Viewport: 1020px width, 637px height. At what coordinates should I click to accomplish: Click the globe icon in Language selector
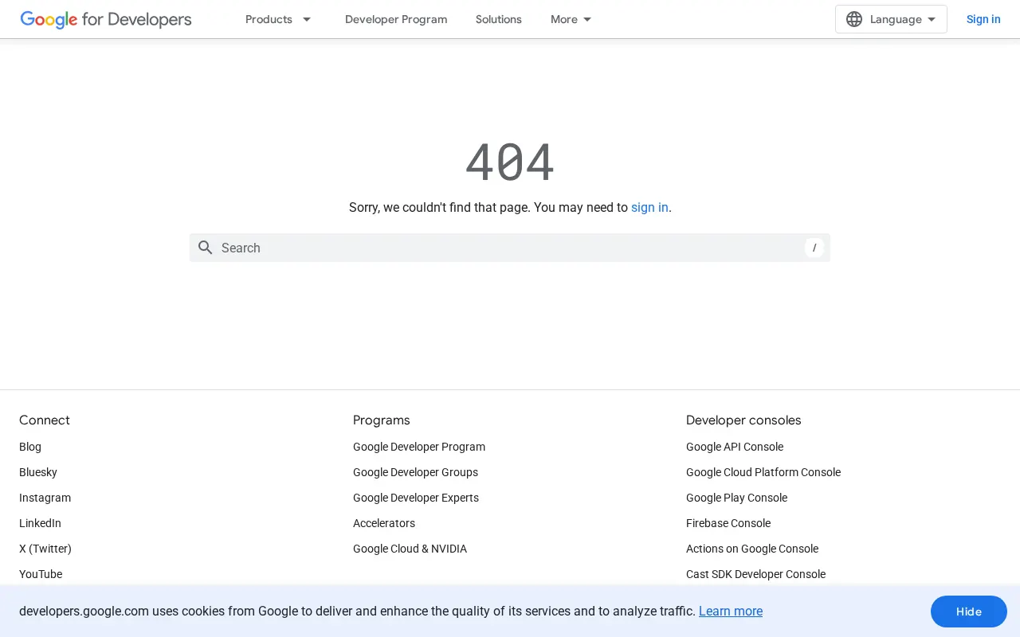click(854, 19)
